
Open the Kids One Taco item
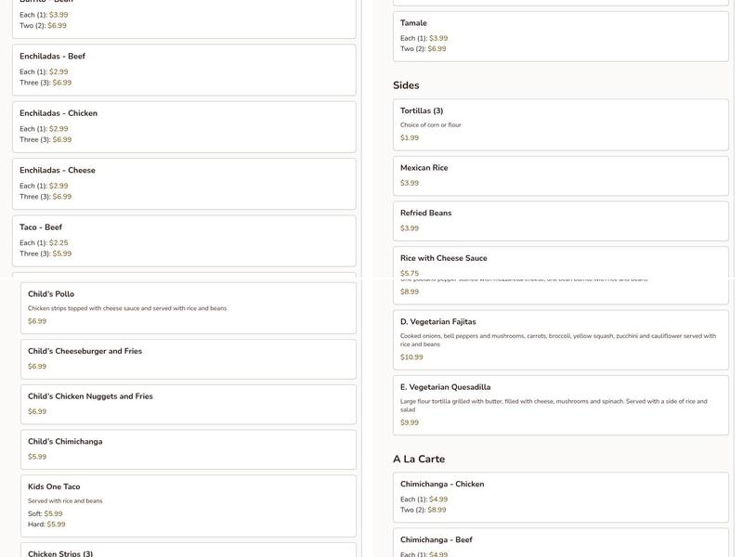pyautogui.click(x=188, y=505)
